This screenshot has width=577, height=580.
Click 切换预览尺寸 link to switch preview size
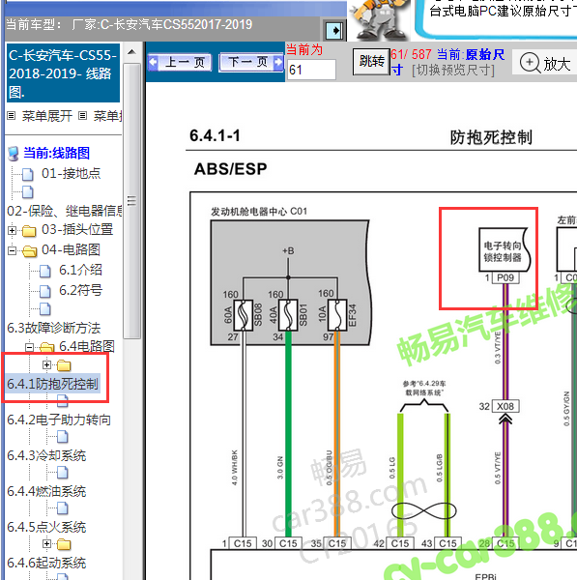(x=453, y=70)
